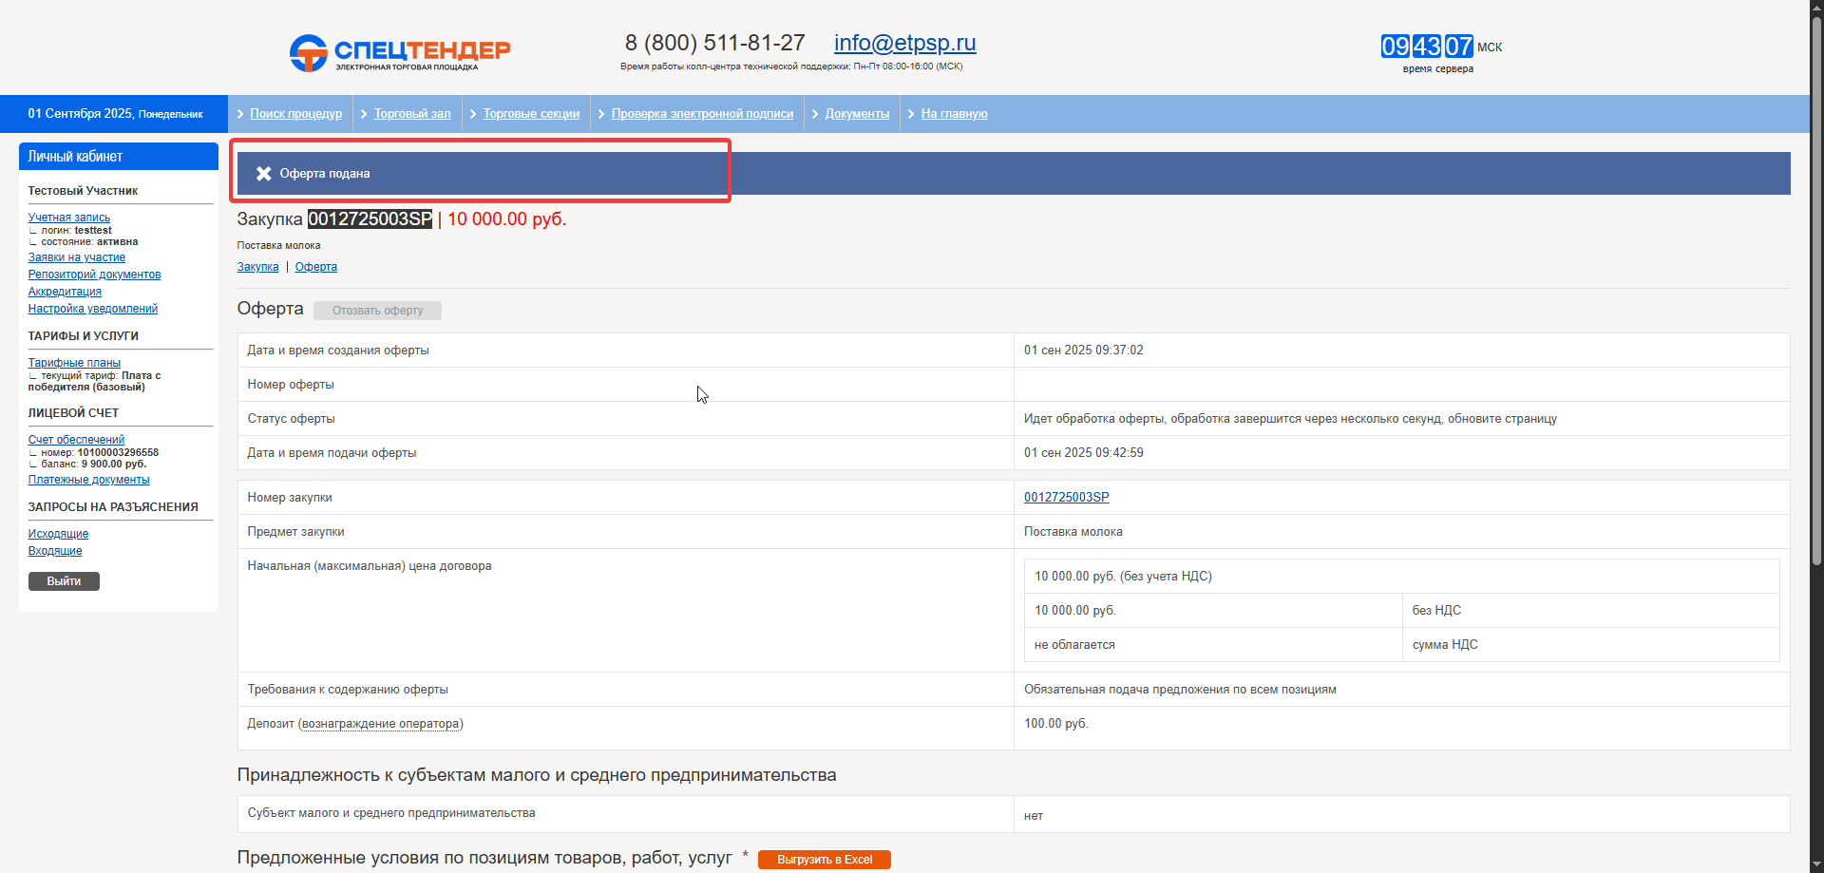Open 'Поиск процедур' in navigation bar
The width and height of the screenshot is (1824, 873).
click(295, 114)
